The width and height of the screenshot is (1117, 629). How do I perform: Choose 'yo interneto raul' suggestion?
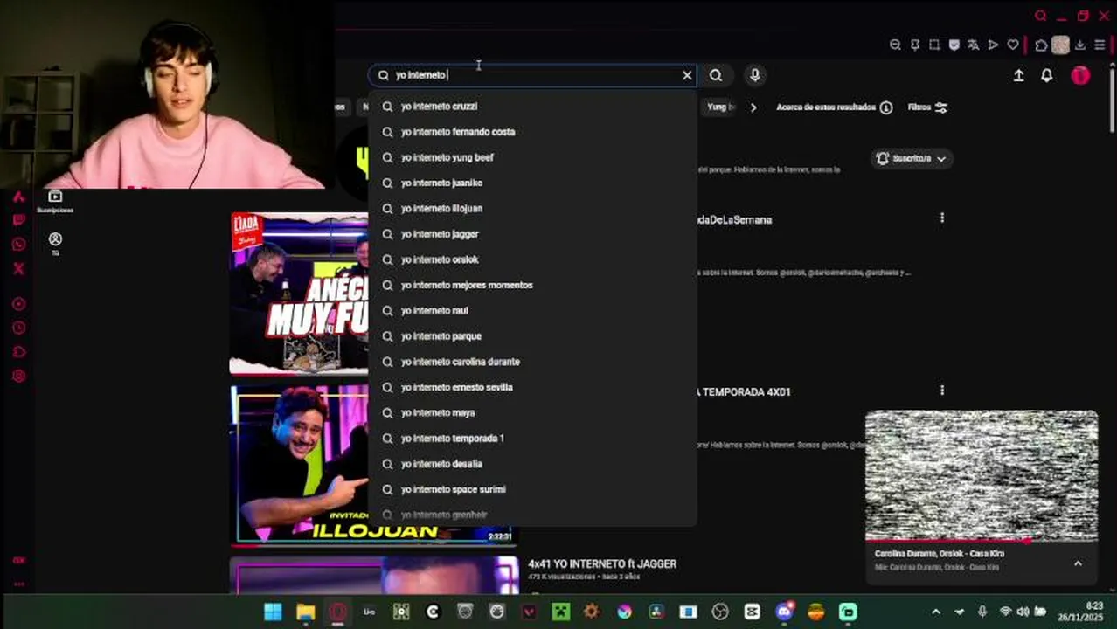[532, 311]
